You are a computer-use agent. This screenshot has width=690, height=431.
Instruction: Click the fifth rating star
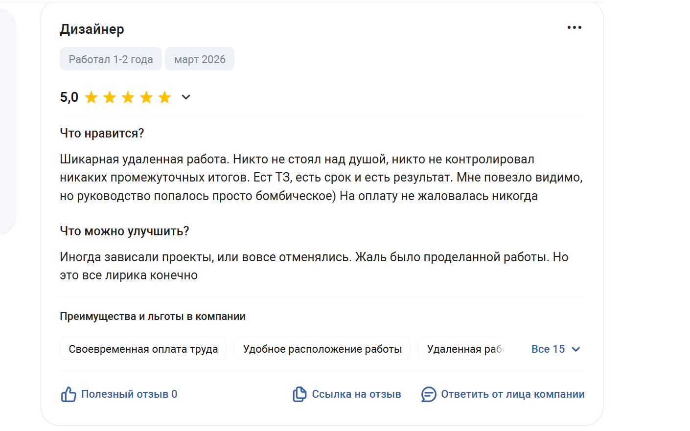click(x=165, y=97)
